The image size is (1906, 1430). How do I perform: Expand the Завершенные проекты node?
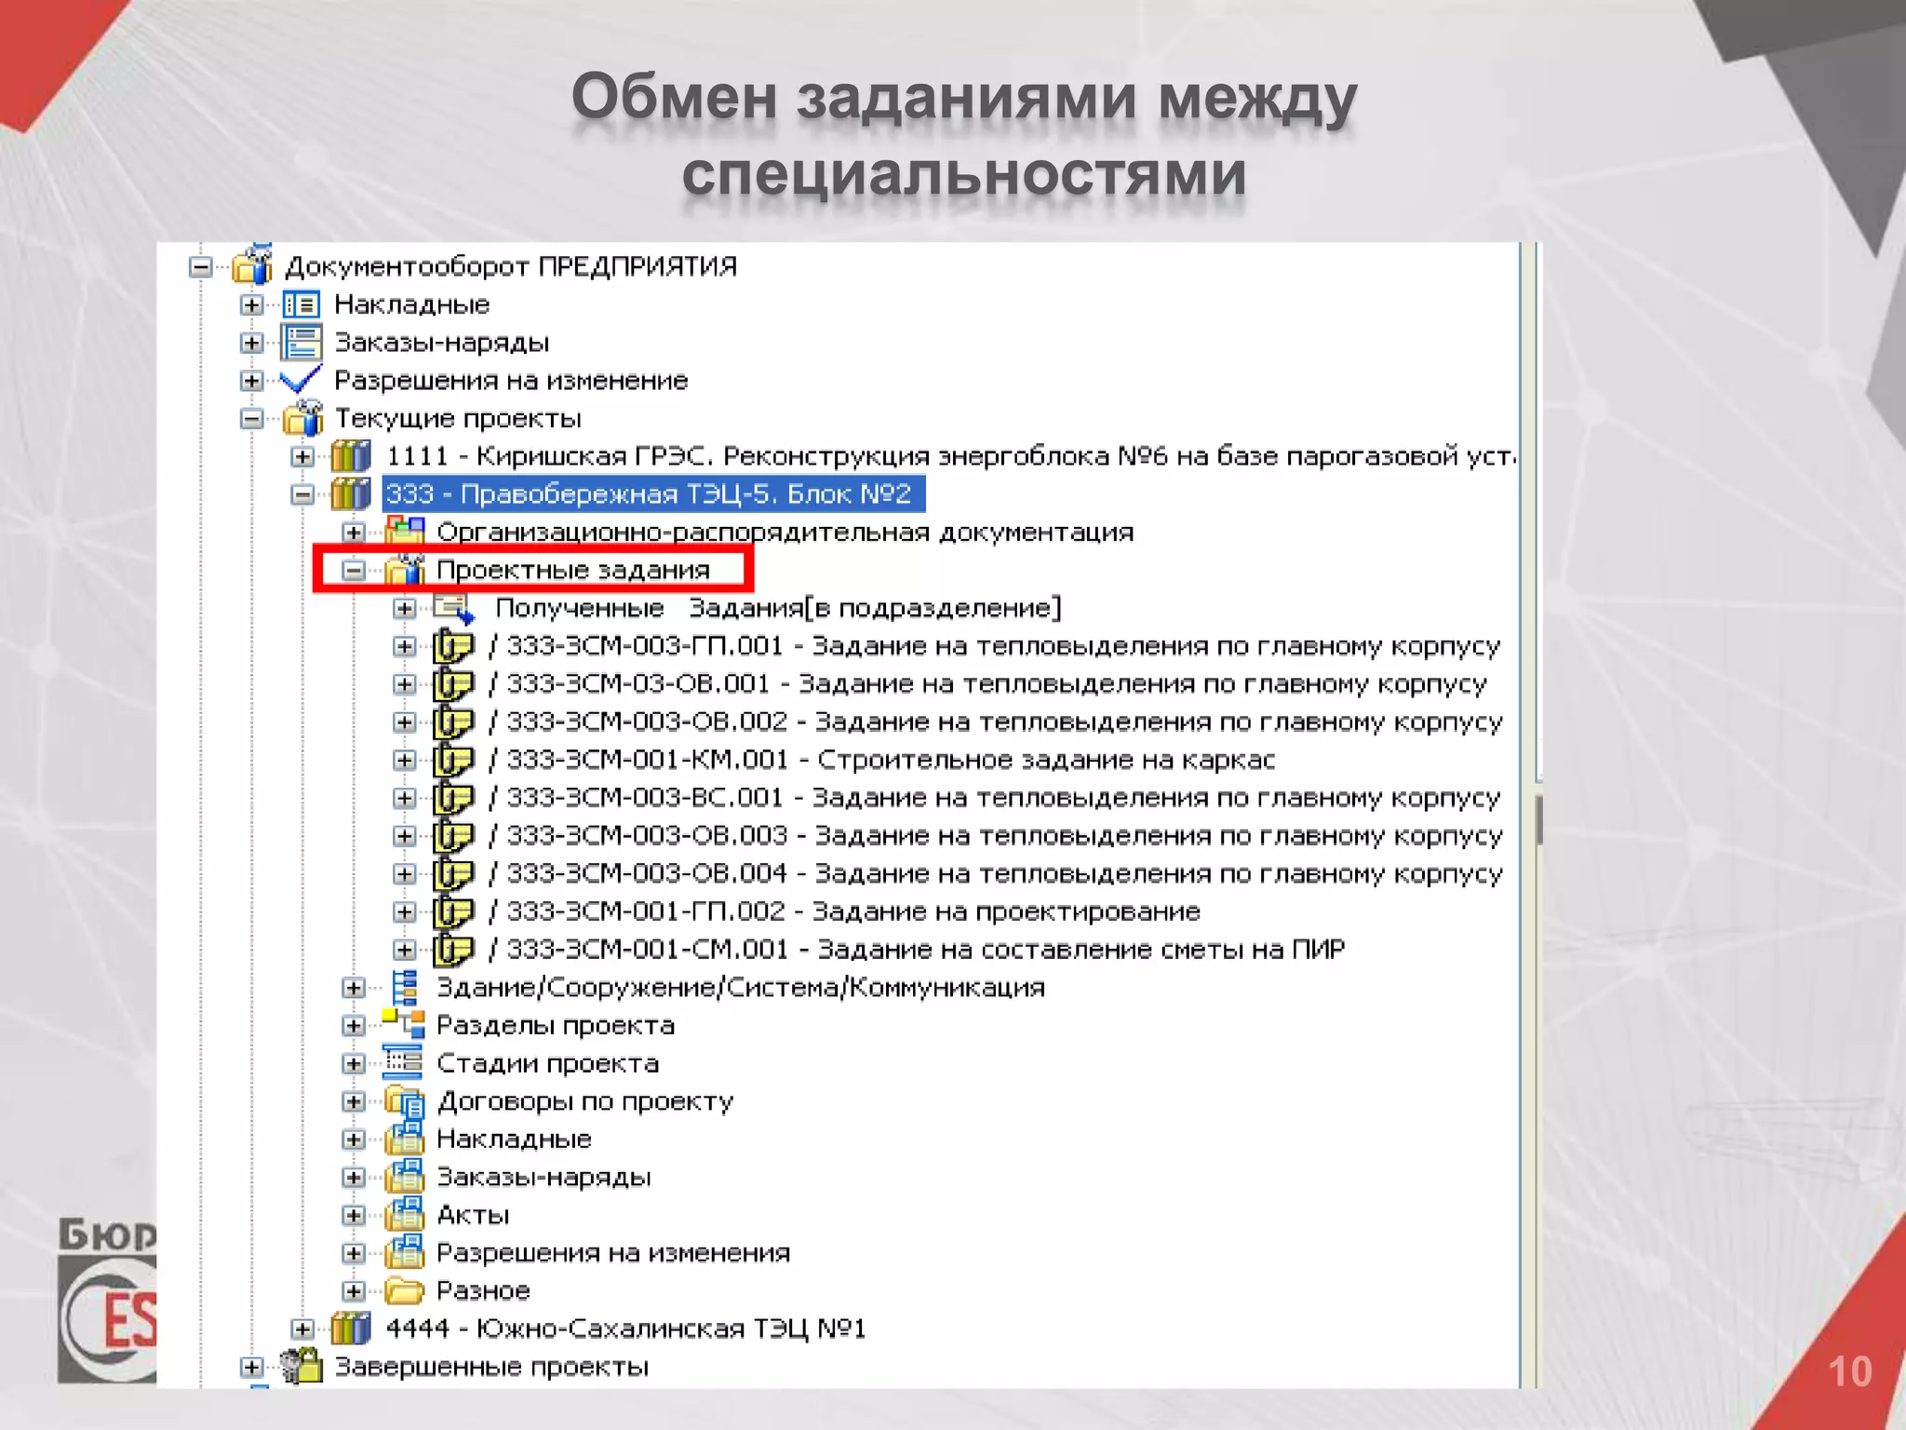(251, 1367)
